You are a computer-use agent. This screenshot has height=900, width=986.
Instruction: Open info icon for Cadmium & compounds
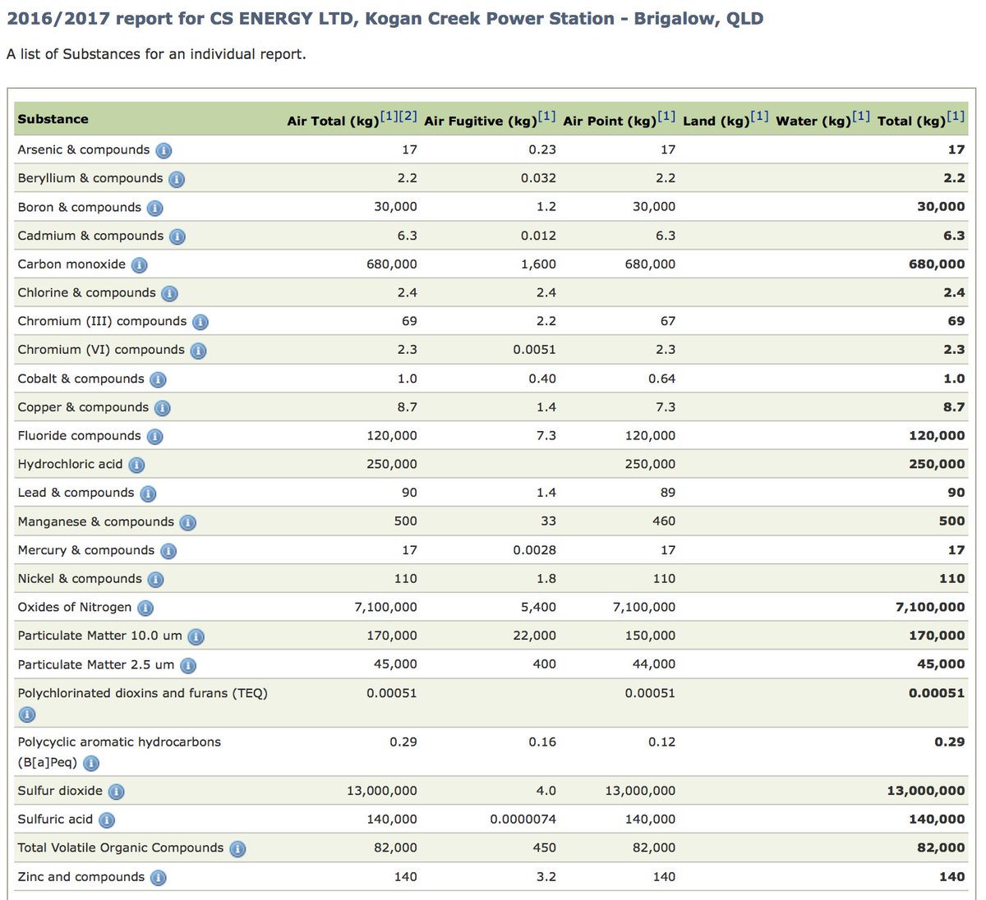pos(177,236)
